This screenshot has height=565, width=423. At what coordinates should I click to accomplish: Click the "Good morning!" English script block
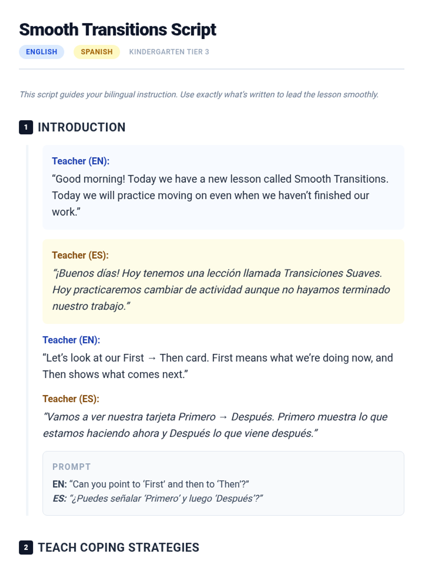220,195
